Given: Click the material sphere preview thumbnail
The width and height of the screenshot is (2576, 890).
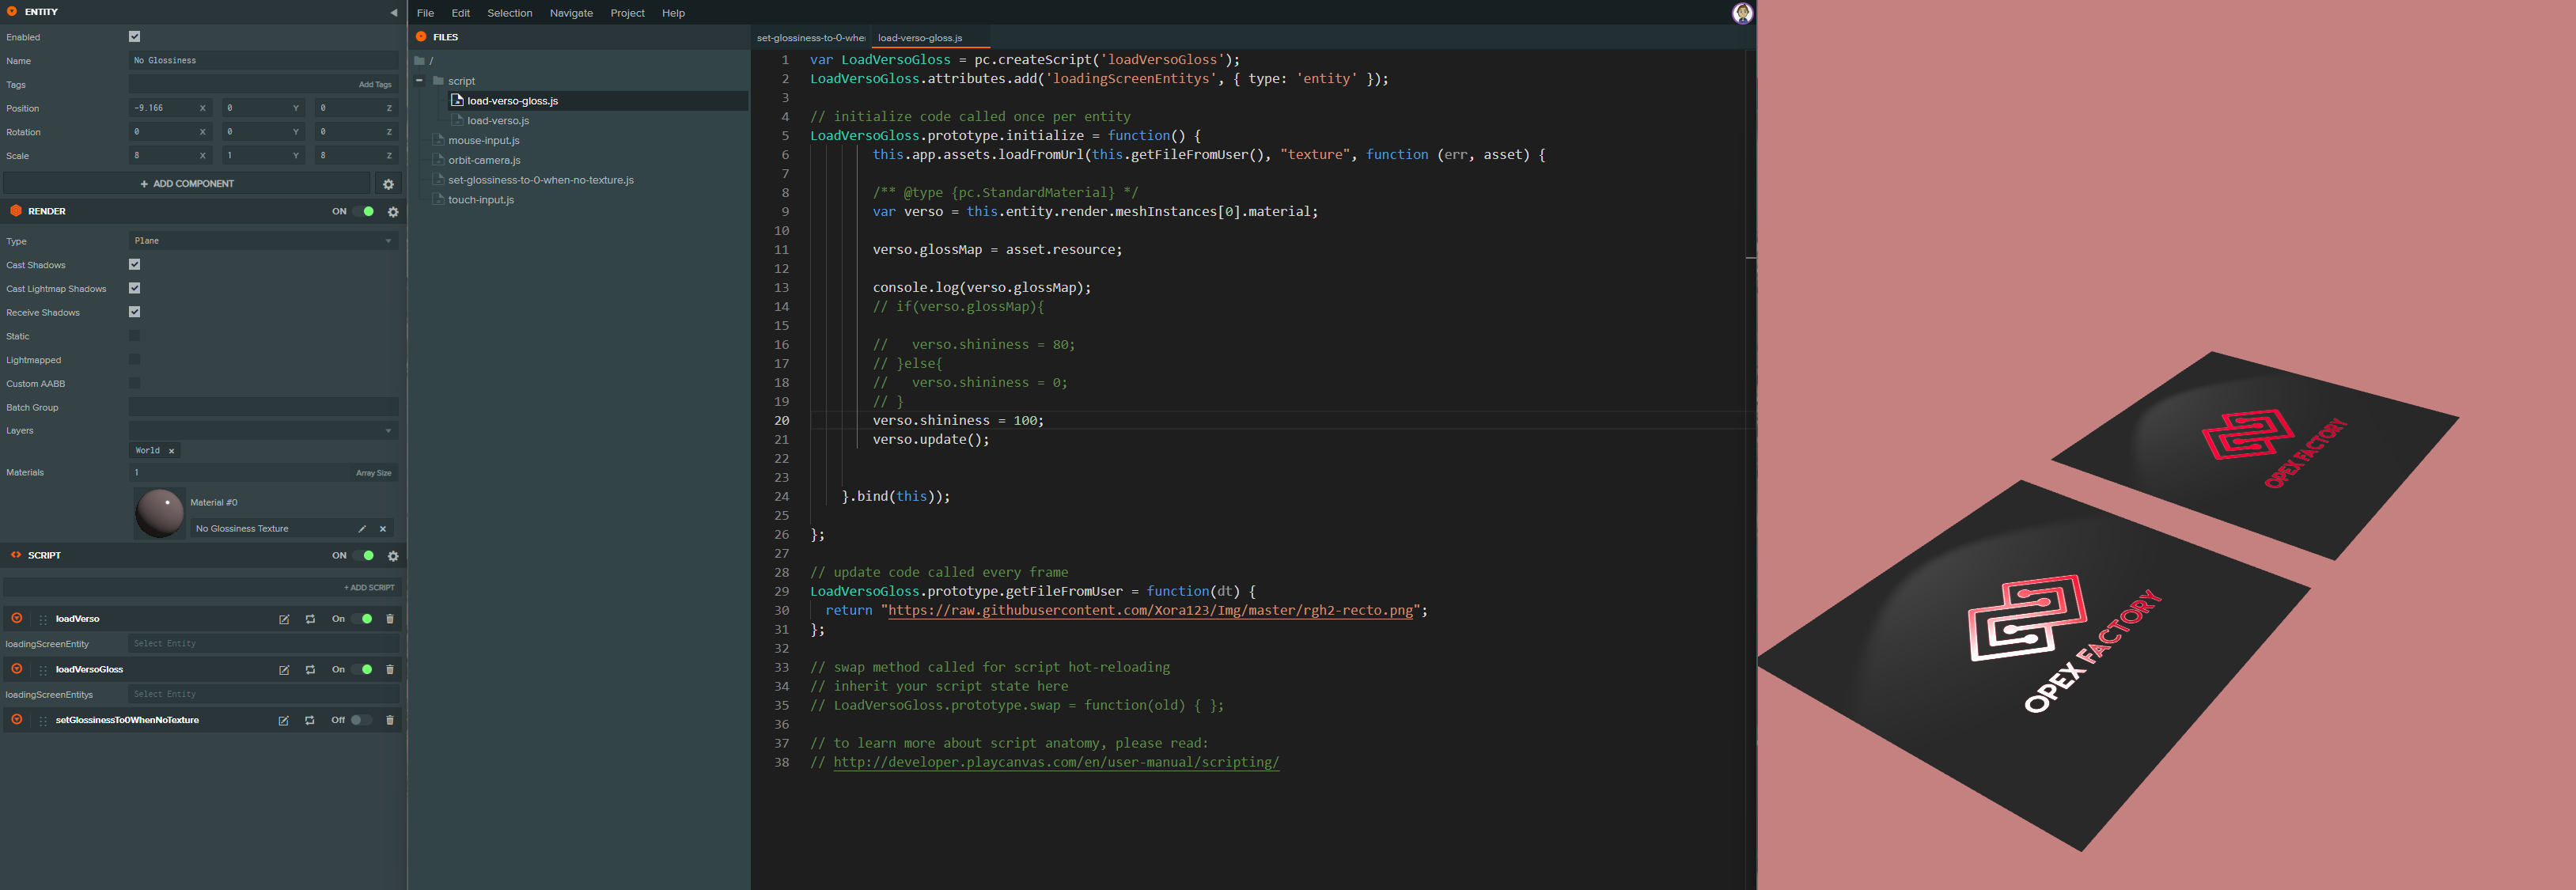Looking at the screenshot, I should coord(160,514).
